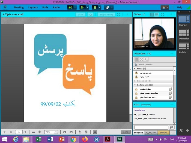Open the raise hand status dropdown arrow
This screenshot has width=191, height=143.
[112, 7]
